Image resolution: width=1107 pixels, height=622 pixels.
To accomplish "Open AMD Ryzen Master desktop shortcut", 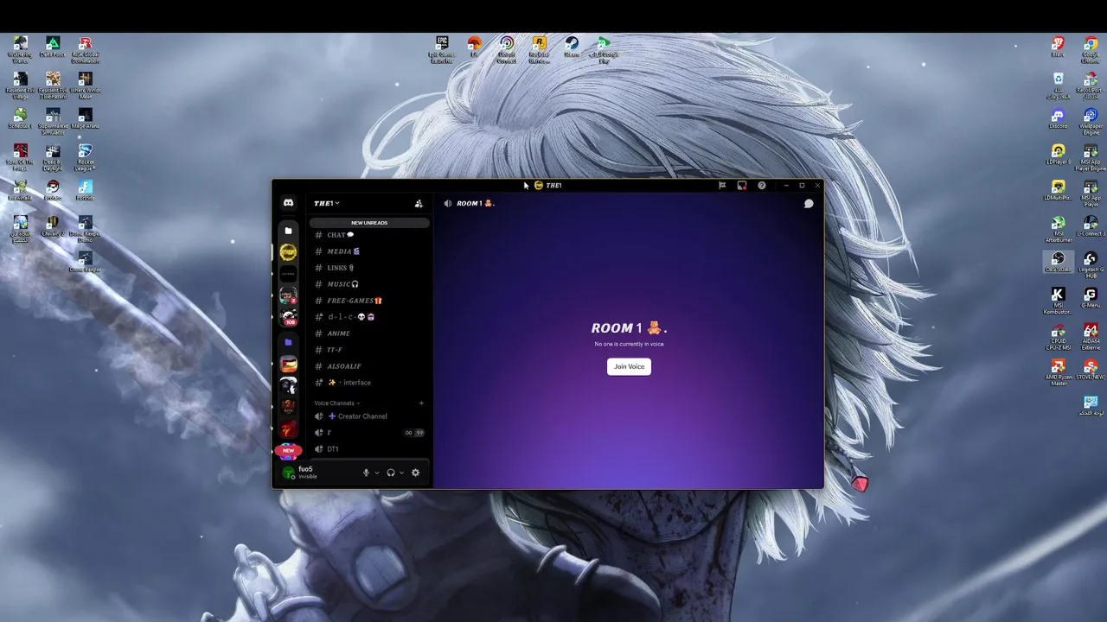I will tap(1058, 373).
